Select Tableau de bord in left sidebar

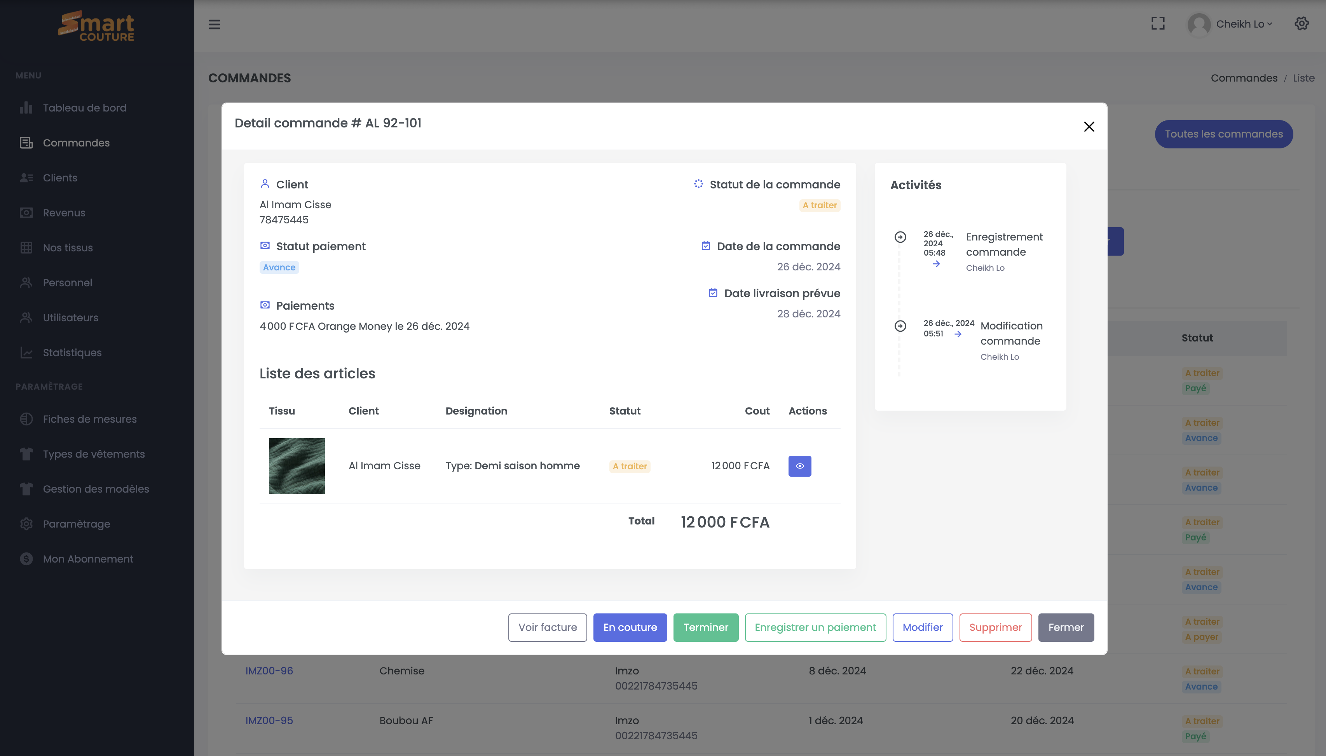(x=85, y=108)
